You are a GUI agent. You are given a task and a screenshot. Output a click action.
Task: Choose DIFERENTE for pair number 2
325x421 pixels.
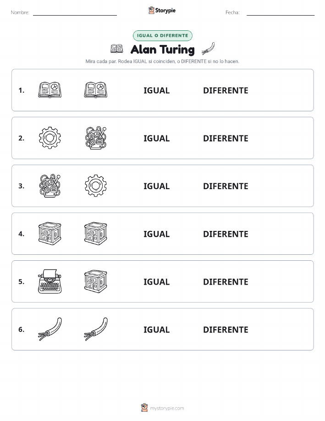pos(226,138)
